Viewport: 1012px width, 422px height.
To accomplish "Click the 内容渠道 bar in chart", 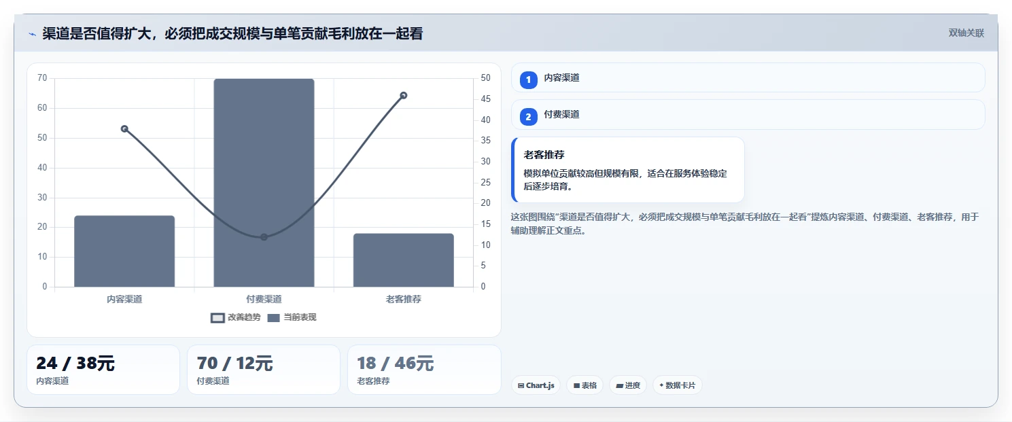I will pos(124,251).
